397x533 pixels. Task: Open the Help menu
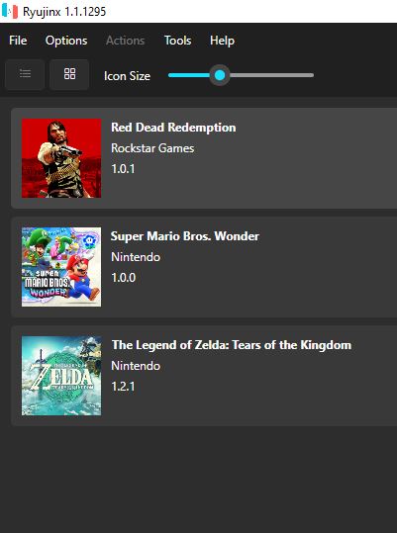[222, 41]
